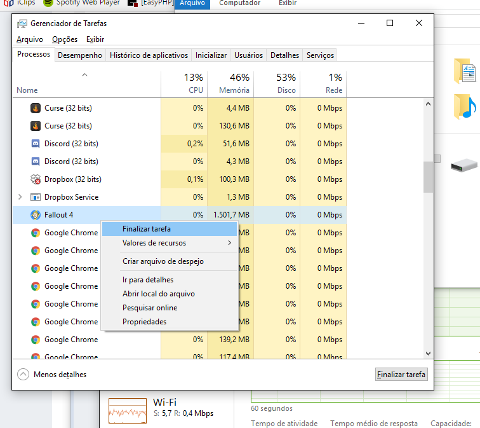The height and width of the screenshot is (428, 480).
Task: Choose Finalizar tarefa from the context menu
Action: pos(170,229)
